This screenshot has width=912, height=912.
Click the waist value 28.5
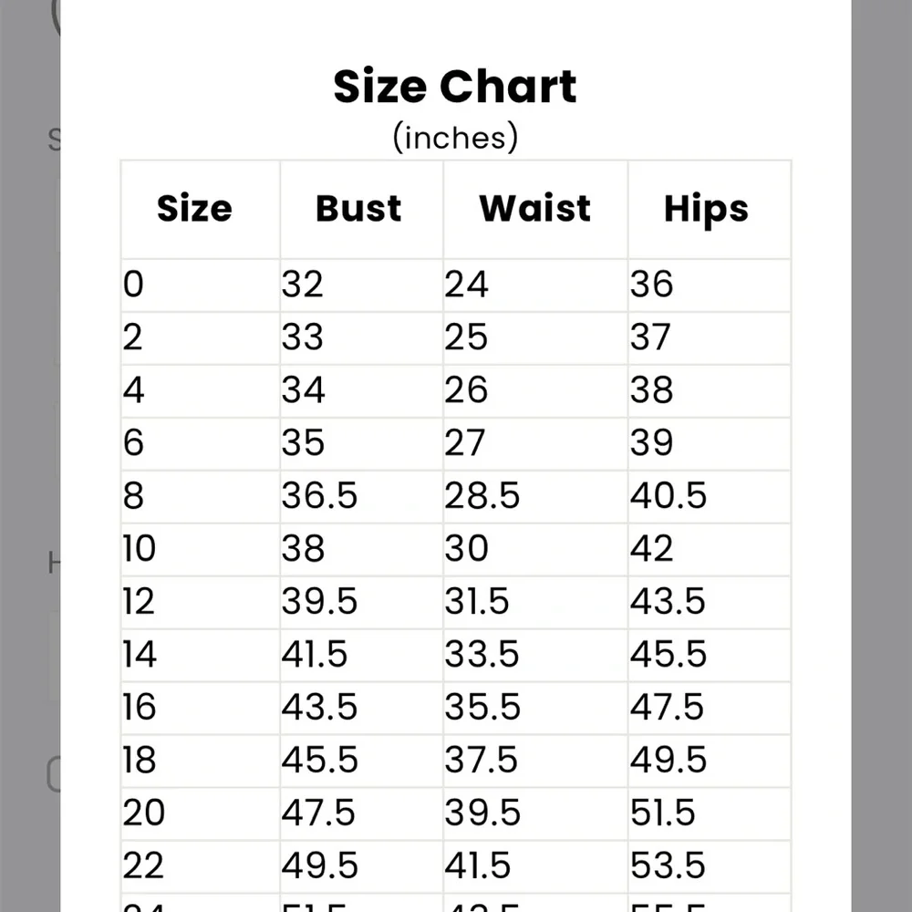(x=482, y=495)
